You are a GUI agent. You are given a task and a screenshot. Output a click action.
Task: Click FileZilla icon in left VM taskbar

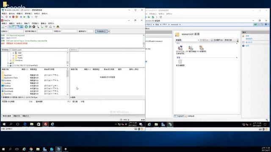pyautogui.click(x=45, y=124)
